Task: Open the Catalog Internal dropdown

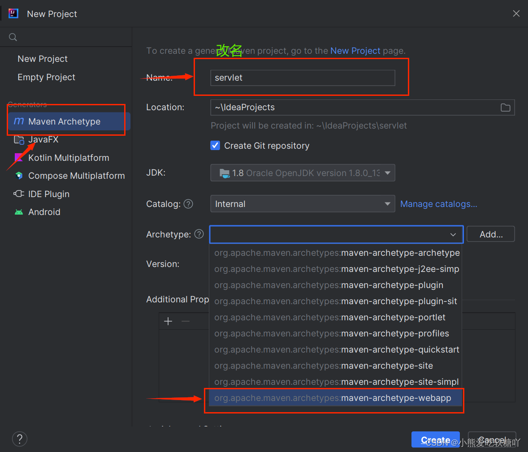Action: (x=303, y=204)
